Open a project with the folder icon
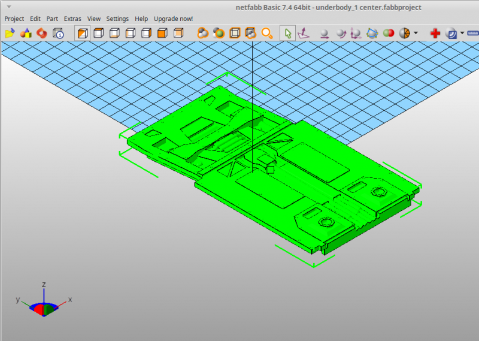This screenshot has width=479, height=341. tap(10, 33)
